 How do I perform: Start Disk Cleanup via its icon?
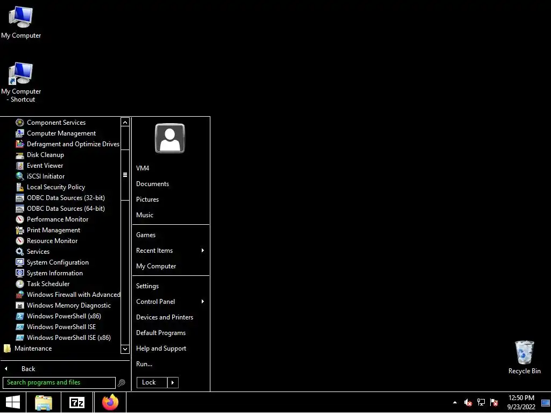20,155
